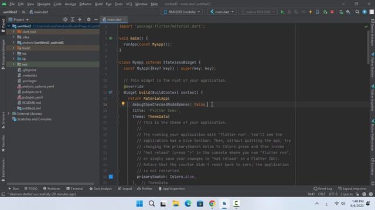Open the Navigate menu
The height and width of the screenshot is (210, 375).
click(44, 4)
